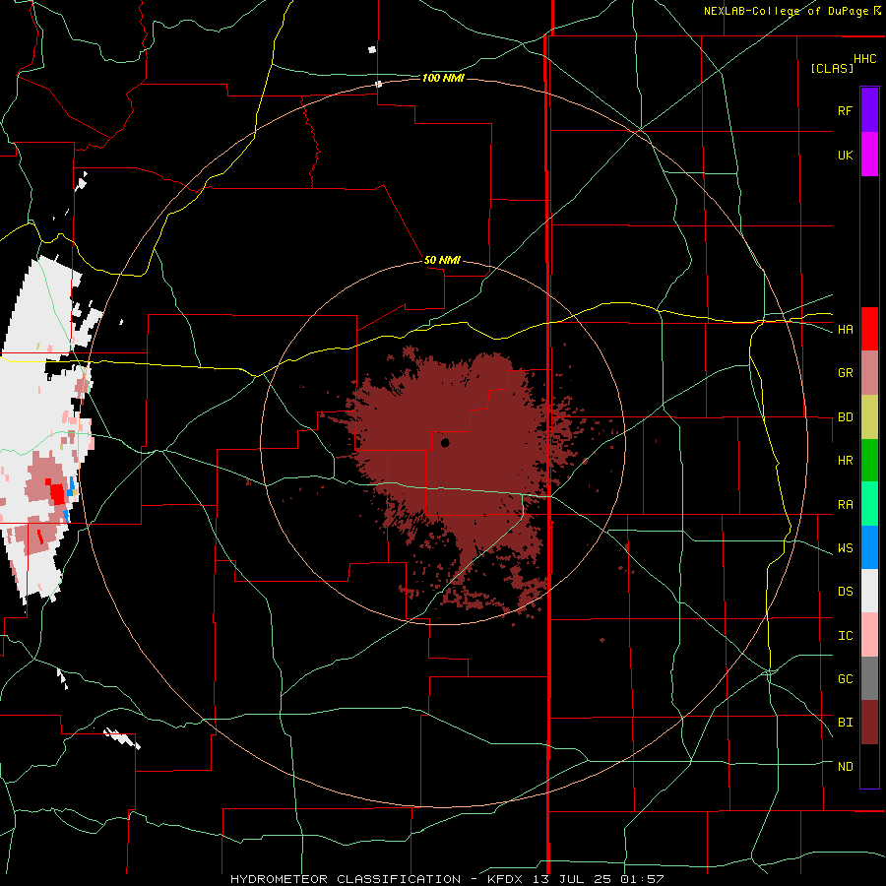Select the WS wet snow blue swatch
886x886 pixels.
pos(869,547)
